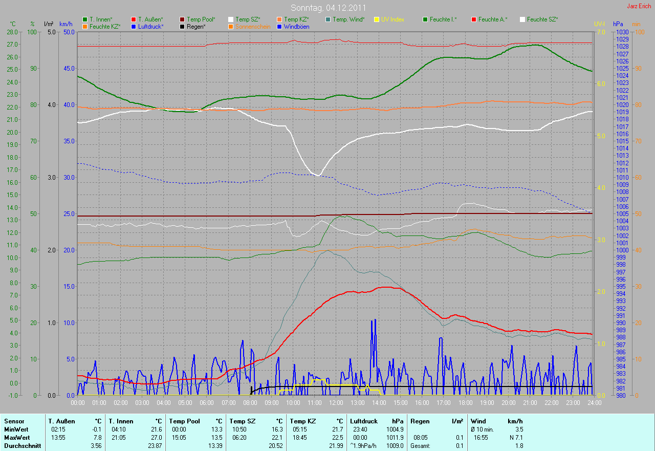Click the red T. Außen legend square
655x451 pixels.
tap(134, 19)
